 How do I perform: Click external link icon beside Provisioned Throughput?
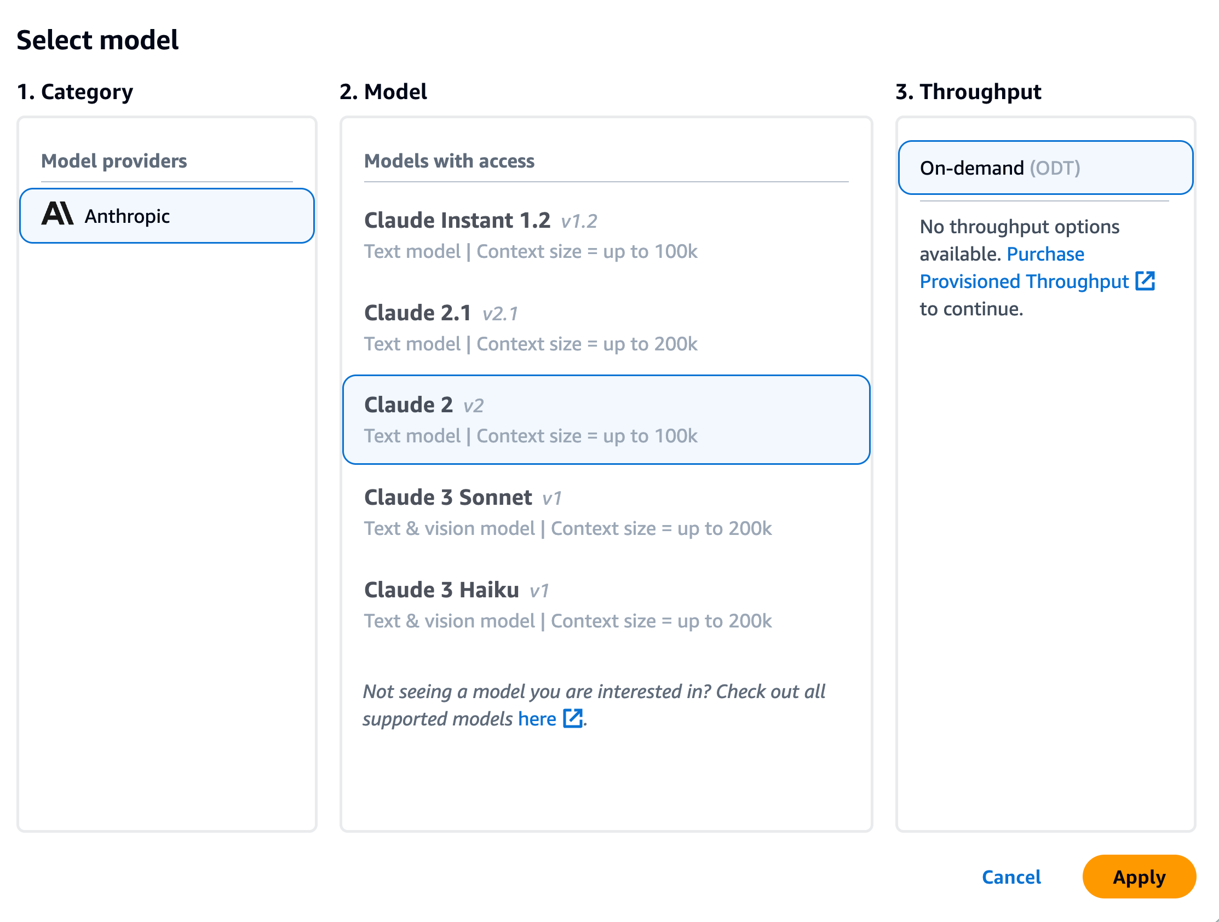[1145, 281]
